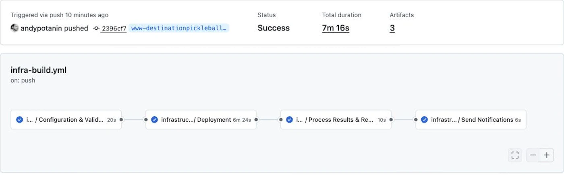Click the Configuration & Validation success check icon
Viewport: 564px width, 175px height.
[19, 120]
